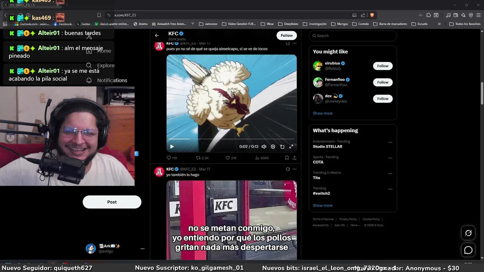Viewport: 484px width, 272px height.
Task: Repost the tweet with 2.3K reposts
Action: coord(202,158)
